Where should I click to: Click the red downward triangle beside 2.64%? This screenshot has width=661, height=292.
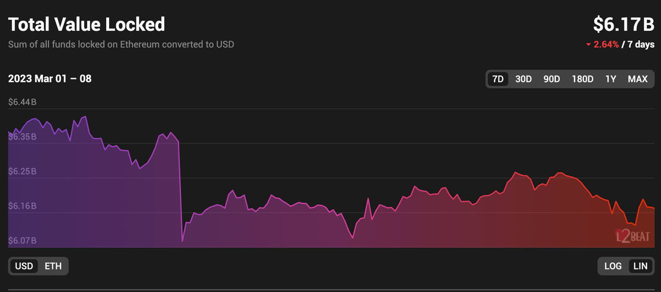(x=588, y=45)
